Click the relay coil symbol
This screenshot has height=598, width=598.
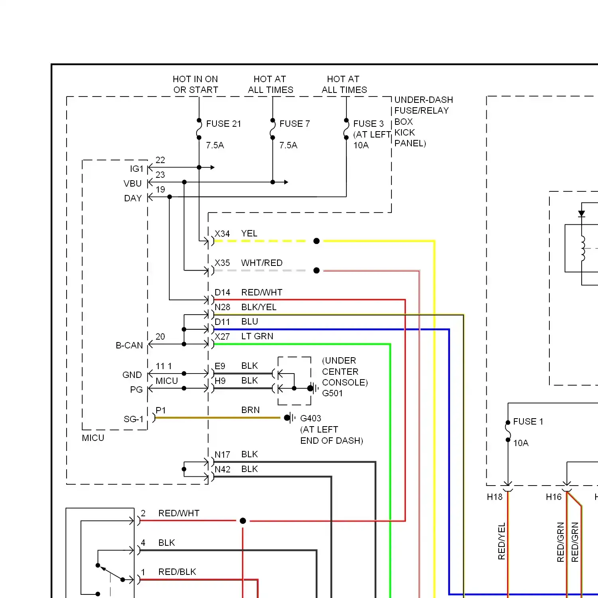coord(583,248)
